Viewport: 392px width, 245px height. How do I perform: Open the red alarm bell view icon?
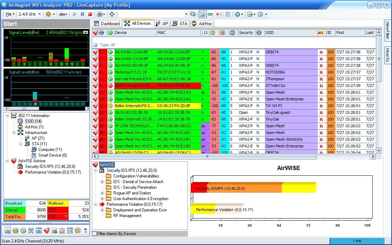(47, 231)
